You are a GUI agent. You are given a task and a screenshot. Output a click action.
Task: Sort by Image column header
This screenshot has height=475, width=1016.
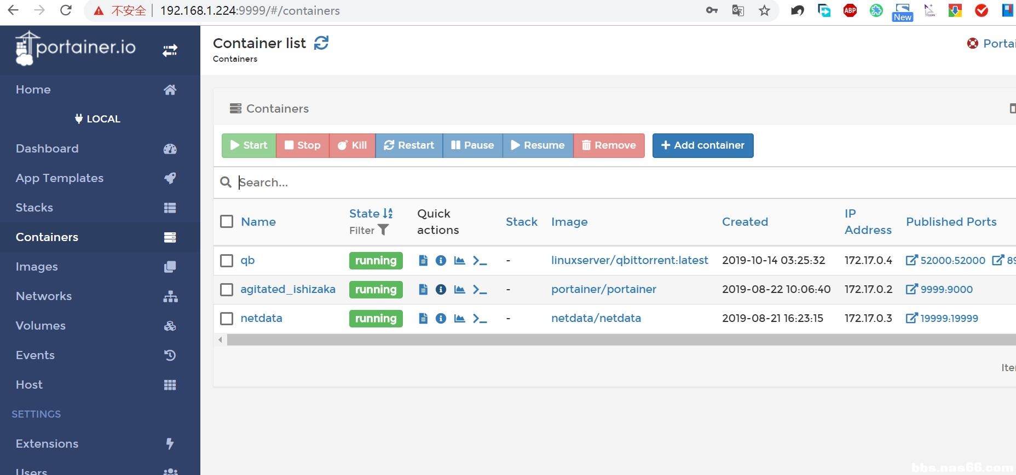[569, 221]
